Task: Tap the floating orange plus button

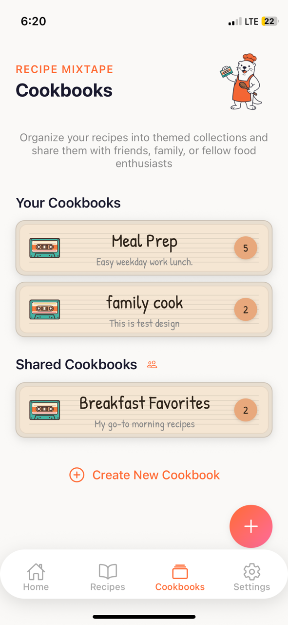Action: pos(251,526)
